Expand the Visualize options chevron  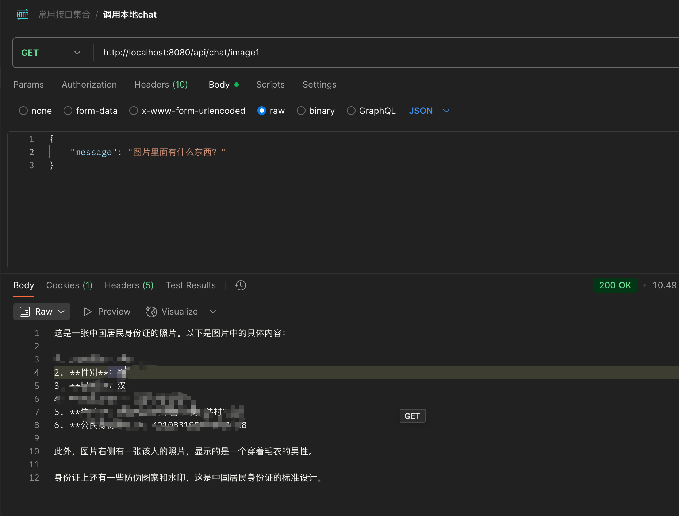[214, 312]
